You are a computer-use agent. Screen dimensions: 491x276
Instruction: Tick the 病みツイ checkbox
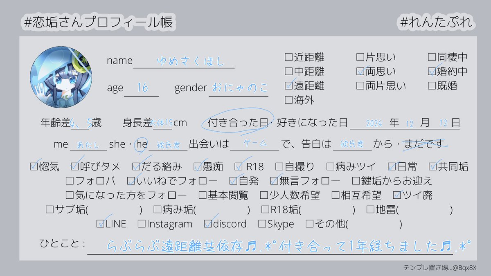pyautogui.click(x=331, y=166)
